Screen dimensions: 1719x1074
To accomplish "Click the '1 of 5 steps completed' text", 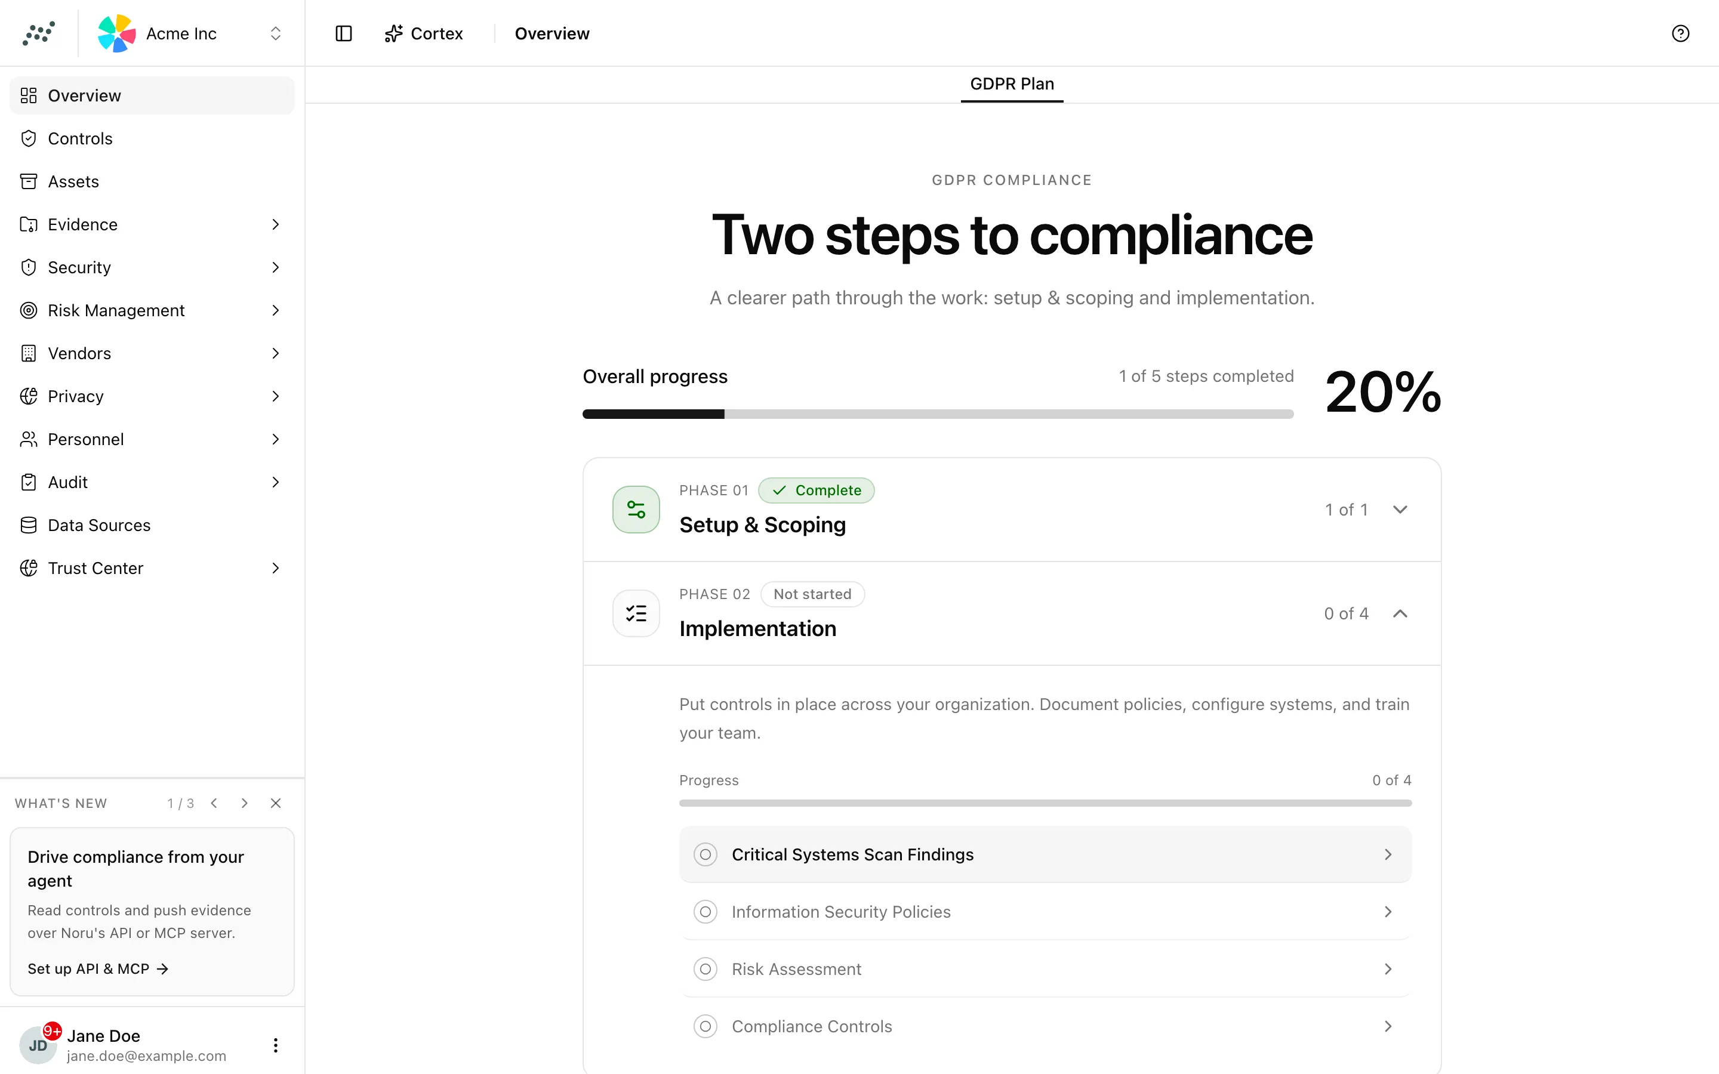I will click(1206, 376).
